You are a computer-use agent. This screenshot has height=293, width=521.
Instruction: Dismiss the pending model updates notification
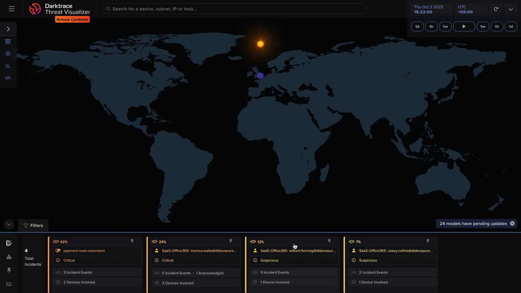[512, 223]
